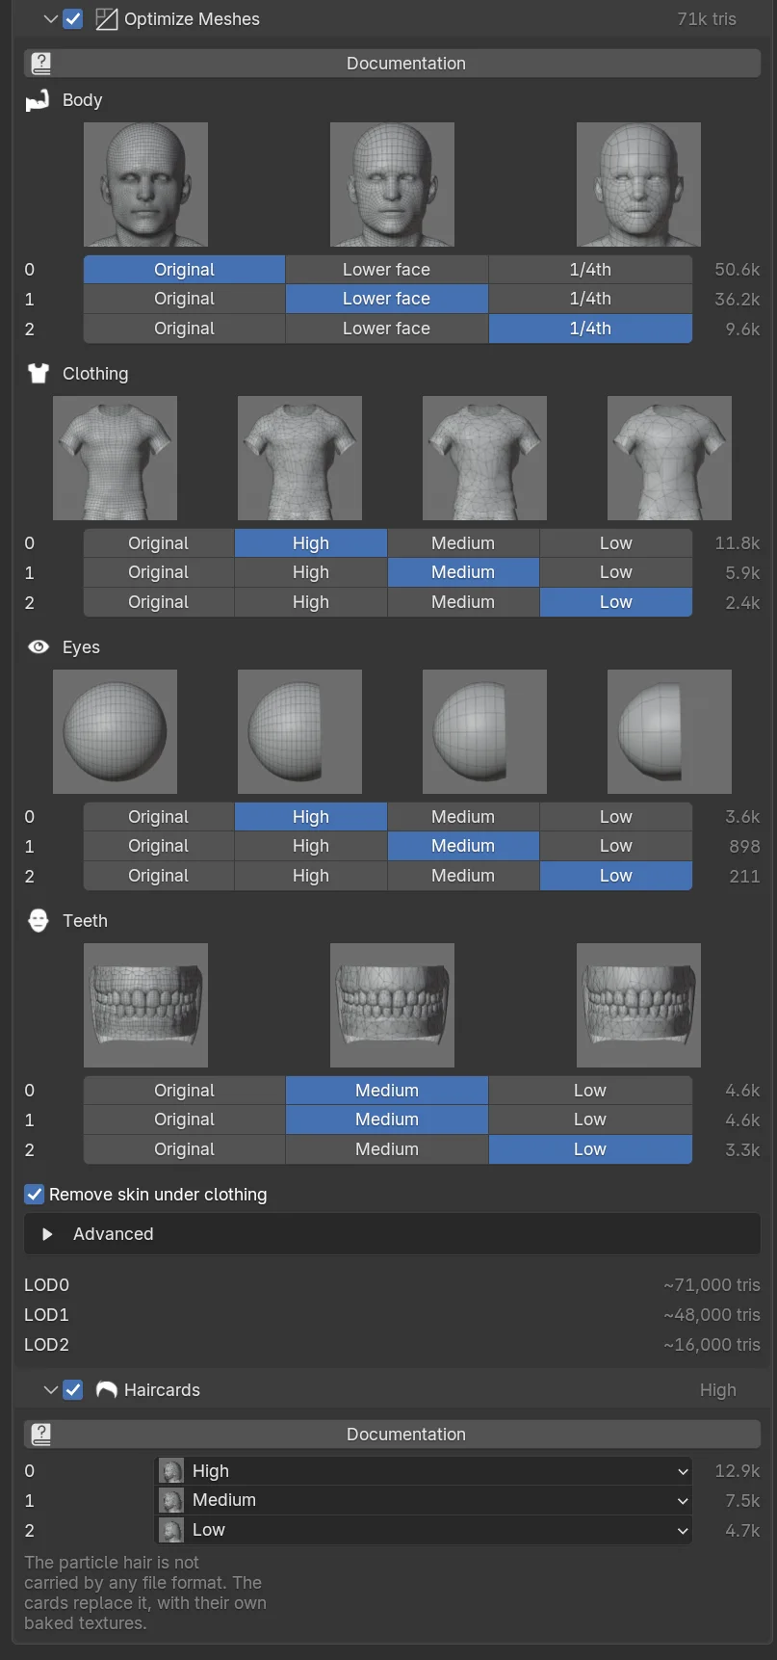Select the Medium clothing shirt thumbnail
Image resolution: width=777 pixels, height=1660 pixels.
pos(484,458)
